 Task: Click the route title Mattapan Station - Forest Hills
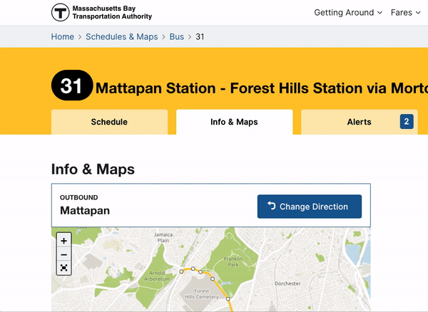[x=262, y=88]
